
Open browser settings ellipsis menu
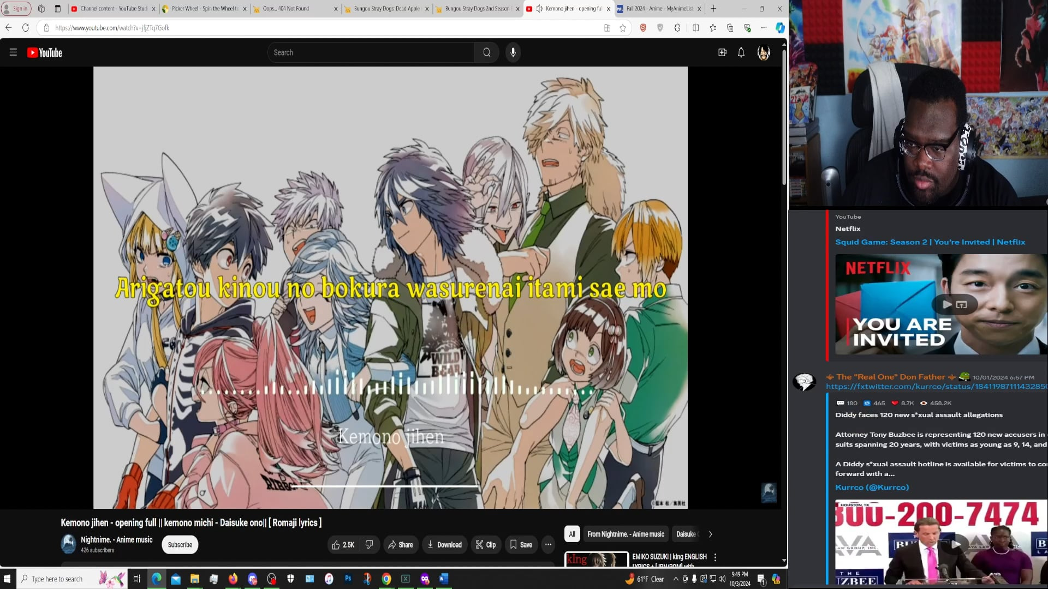coord(764,28)
